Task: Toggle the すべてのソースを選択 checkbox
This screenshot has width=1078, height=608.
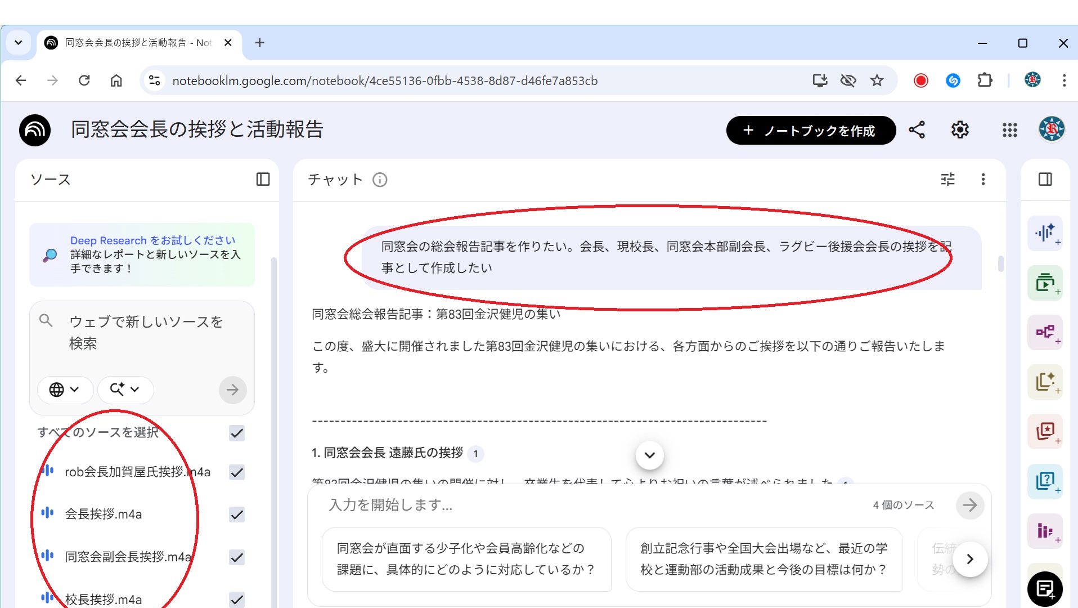Action: pos(237,433)
